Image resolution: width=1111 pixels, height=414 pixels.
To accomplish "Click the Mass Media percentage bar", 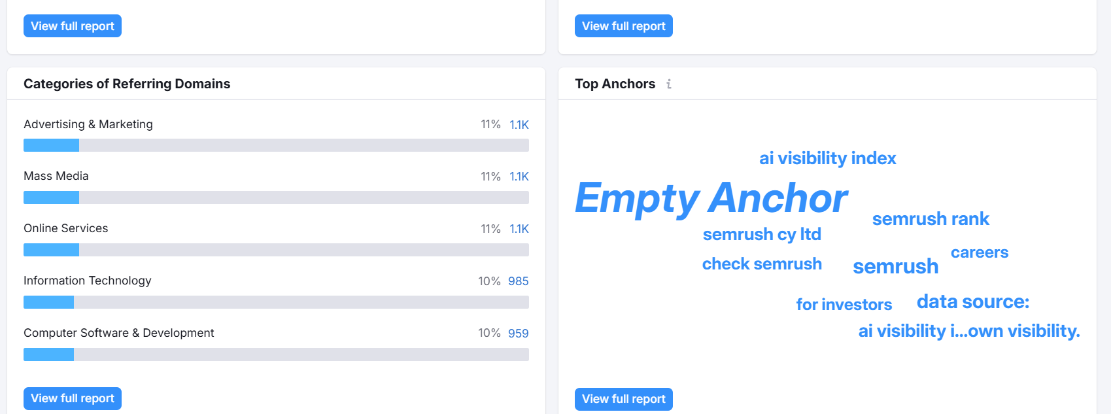I will 276,198.
